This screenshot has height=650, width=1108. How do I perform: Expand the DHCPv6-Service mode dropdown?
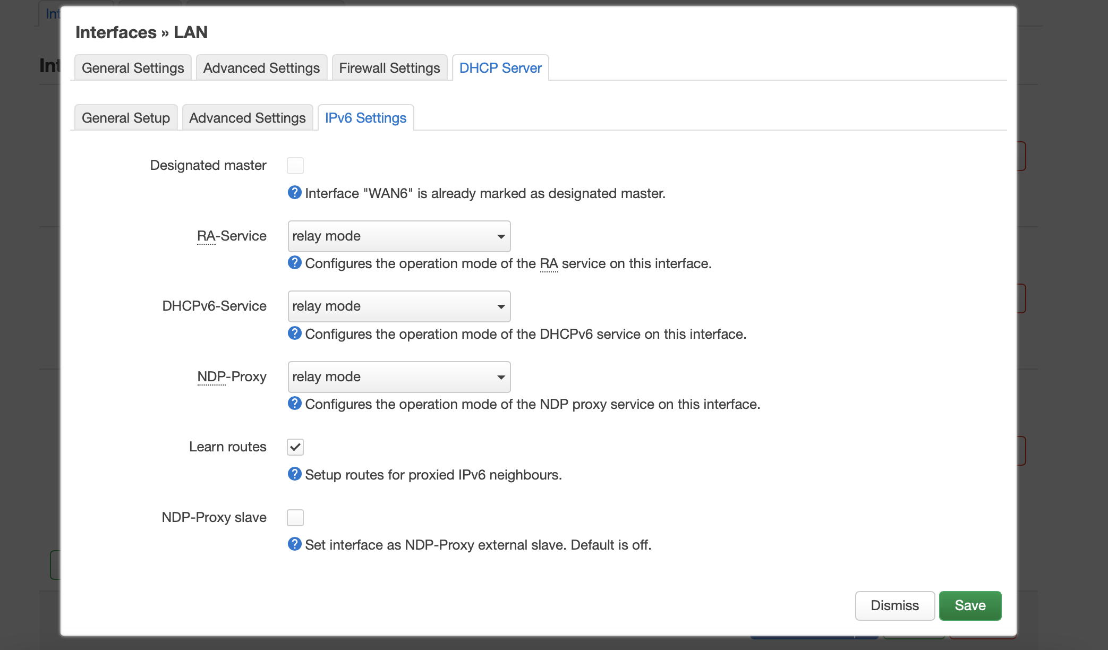pos(399,306)
